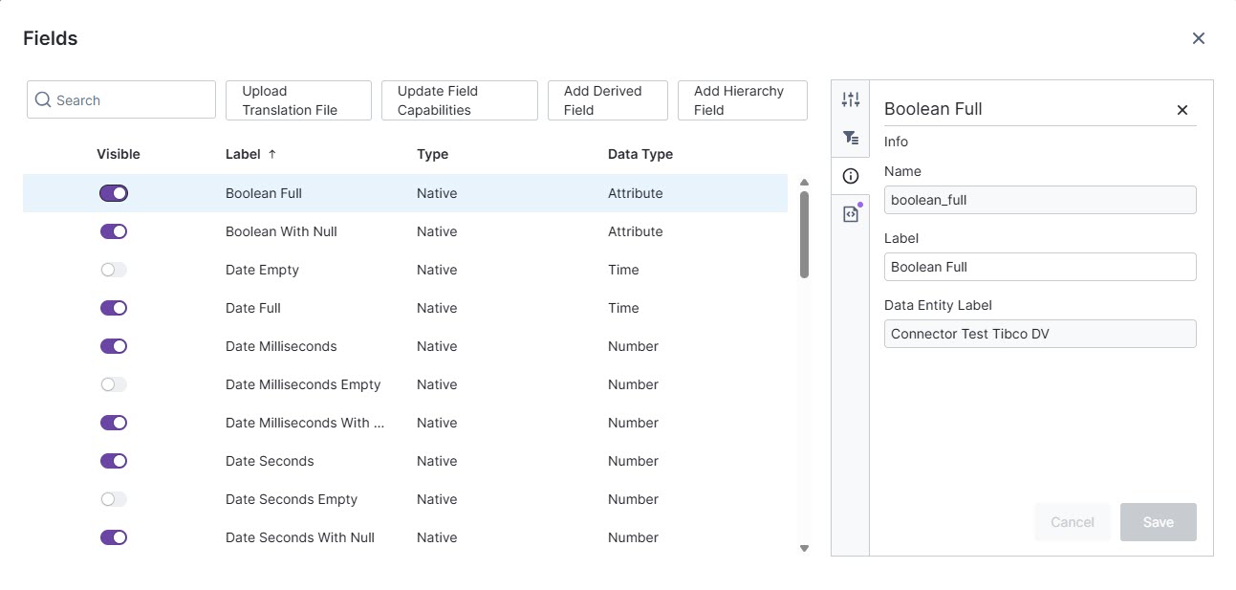The height and width of the screenshot is (590, 1236).
Task: Enable visibility of Date Empty
Action: [x=114, y=270]
